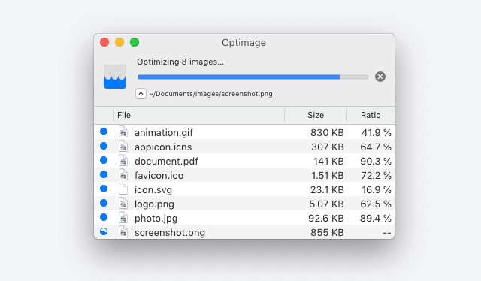Image resolution: width=481 pixels, height=281 pixels.
Task: Click the 90.3 % ratio value
Action: 376,161
